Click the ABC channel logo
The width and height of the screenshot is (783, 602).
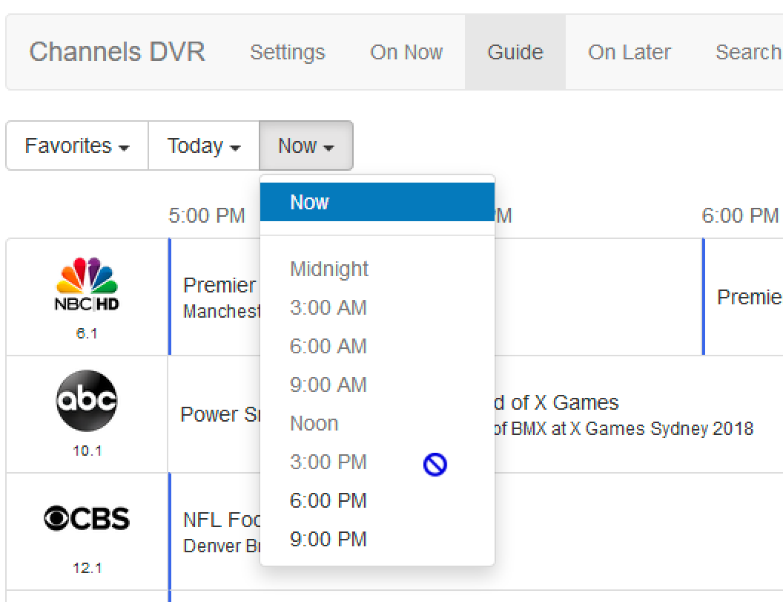pos(87,401)
